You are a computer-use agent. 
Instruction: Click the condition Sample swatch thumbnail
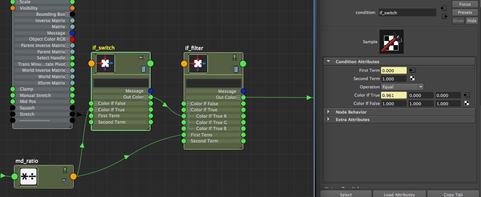(391, 41)
